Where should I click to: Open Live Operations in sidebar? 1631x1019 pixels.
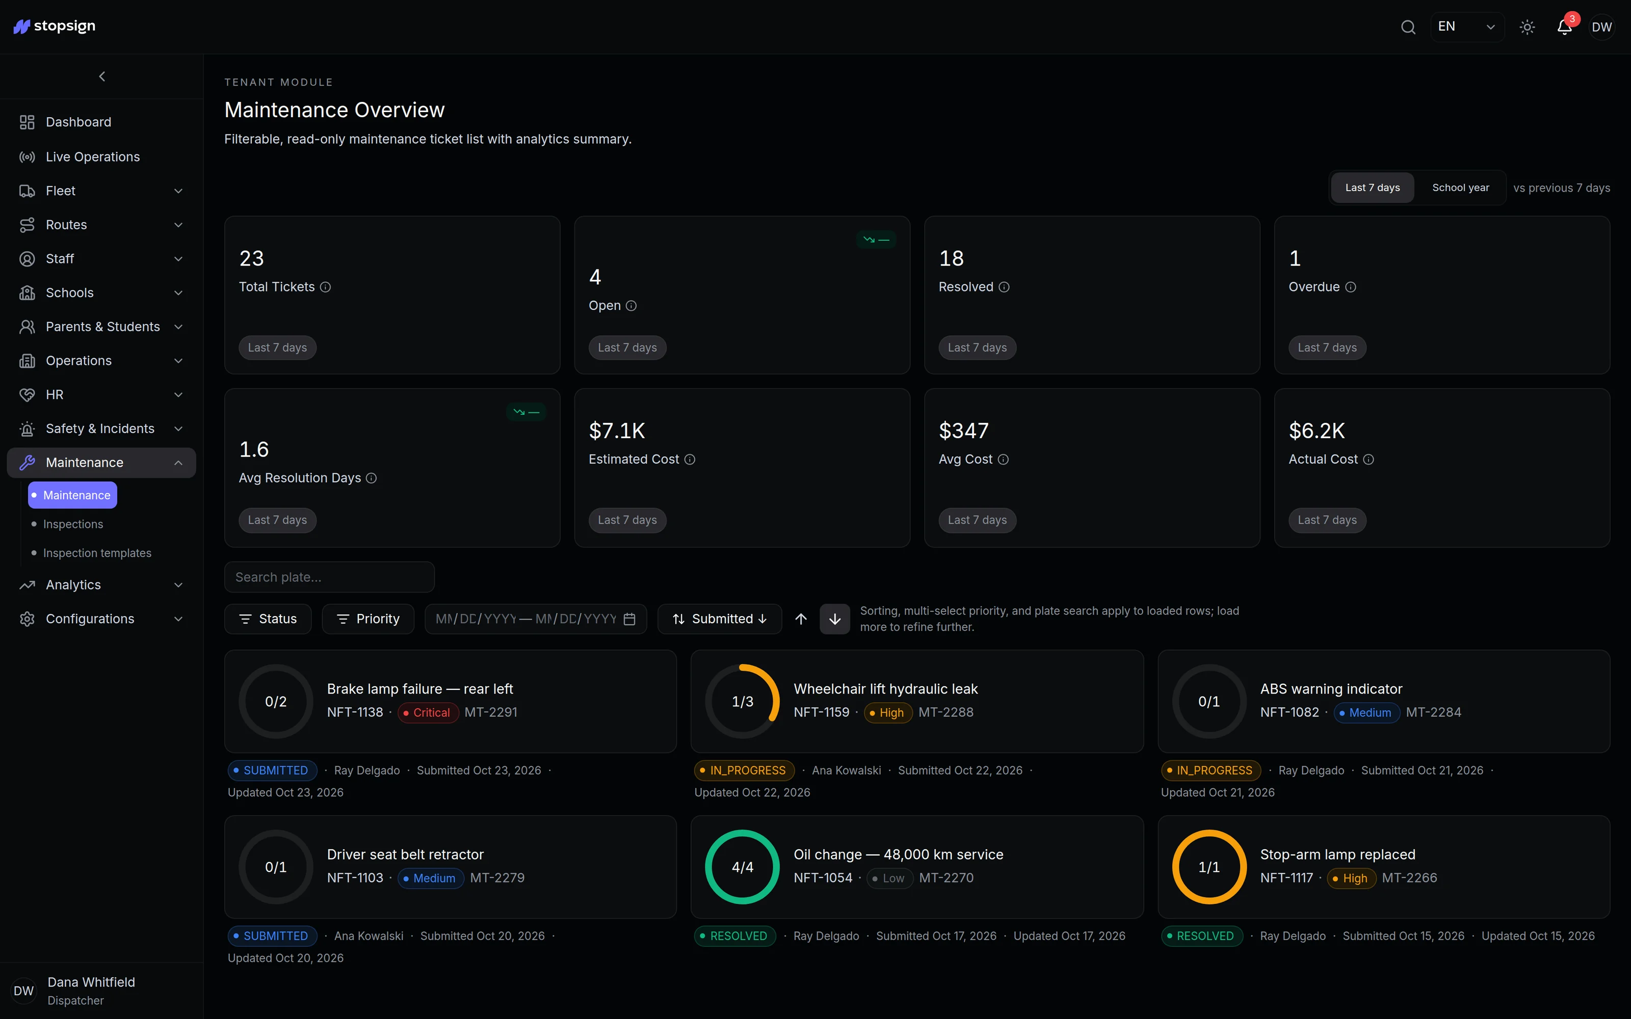102,156
